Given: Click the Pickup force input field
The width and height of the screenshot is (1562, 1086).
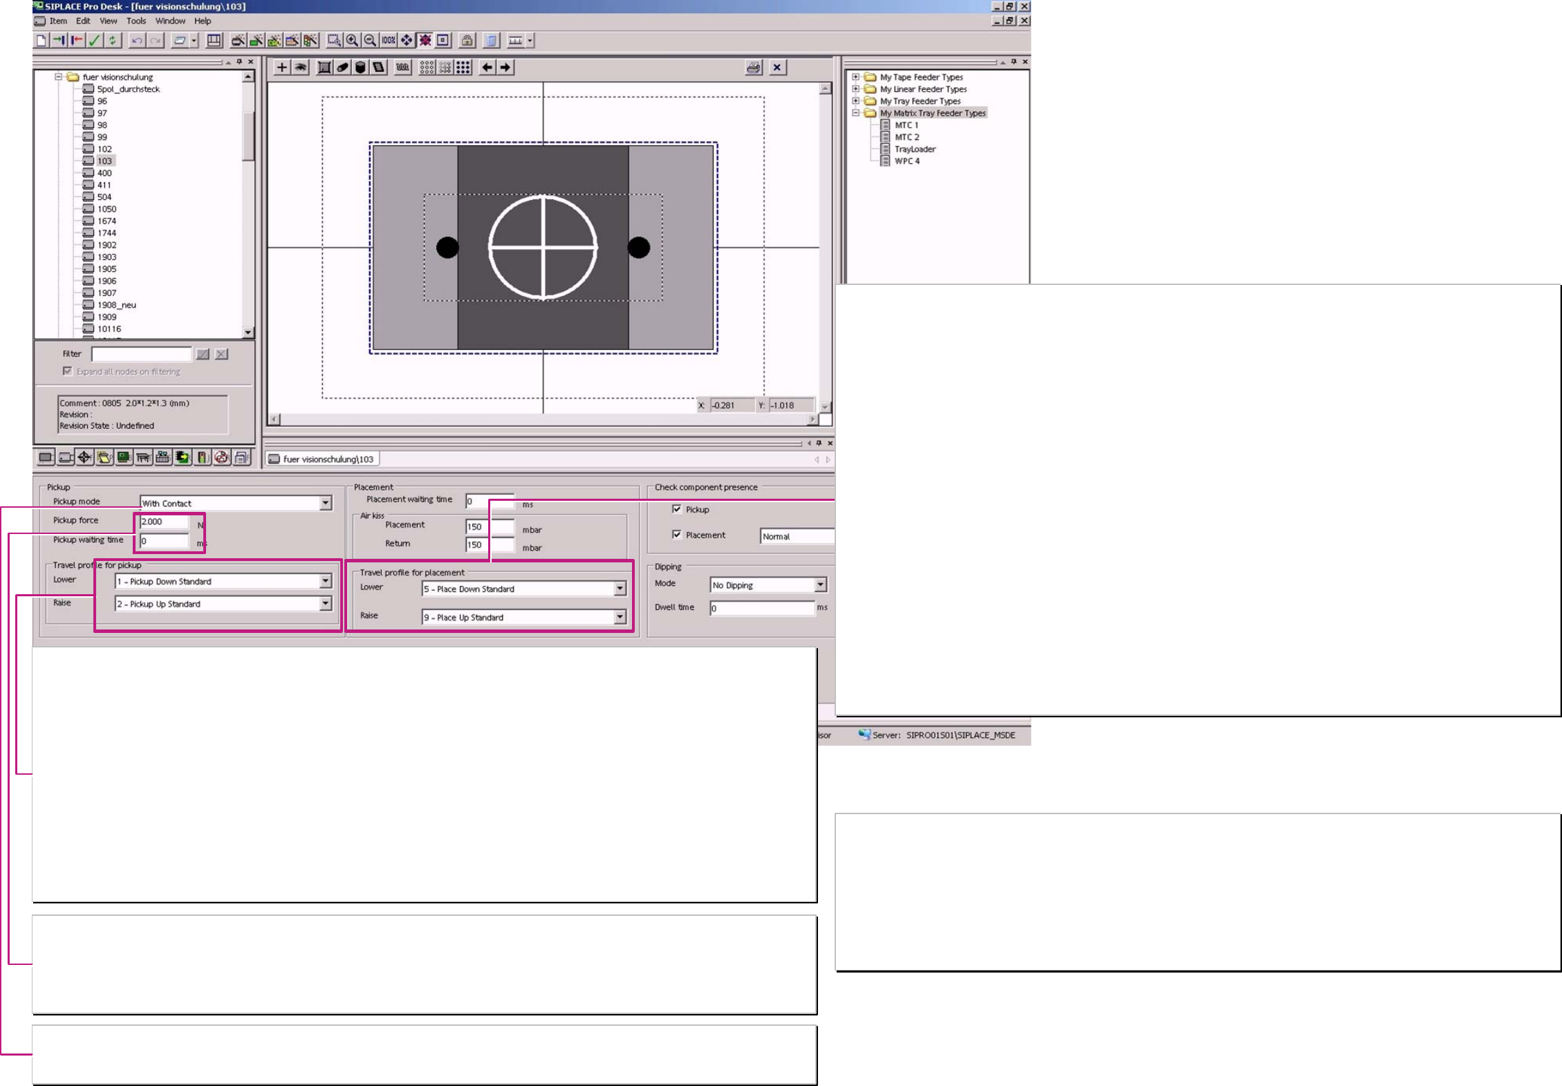Looking at the screenshot, I should [x=164, y=522].
